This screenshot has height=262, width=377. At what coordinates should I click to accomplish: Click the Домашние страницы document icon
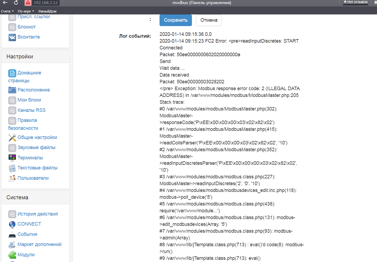tap(12, 73)
